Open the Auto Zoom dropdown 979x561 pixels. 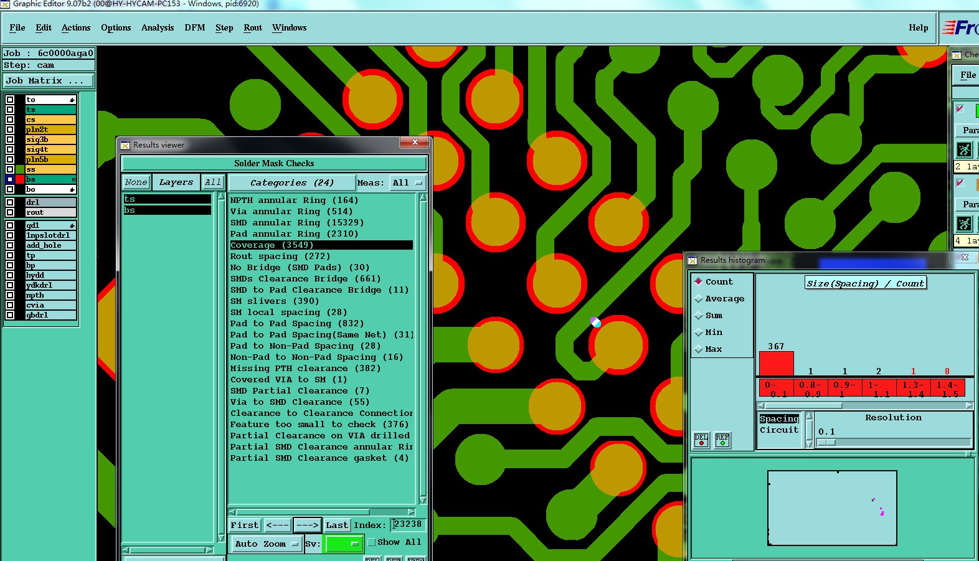pyautogui.click(x=267, y=544)
